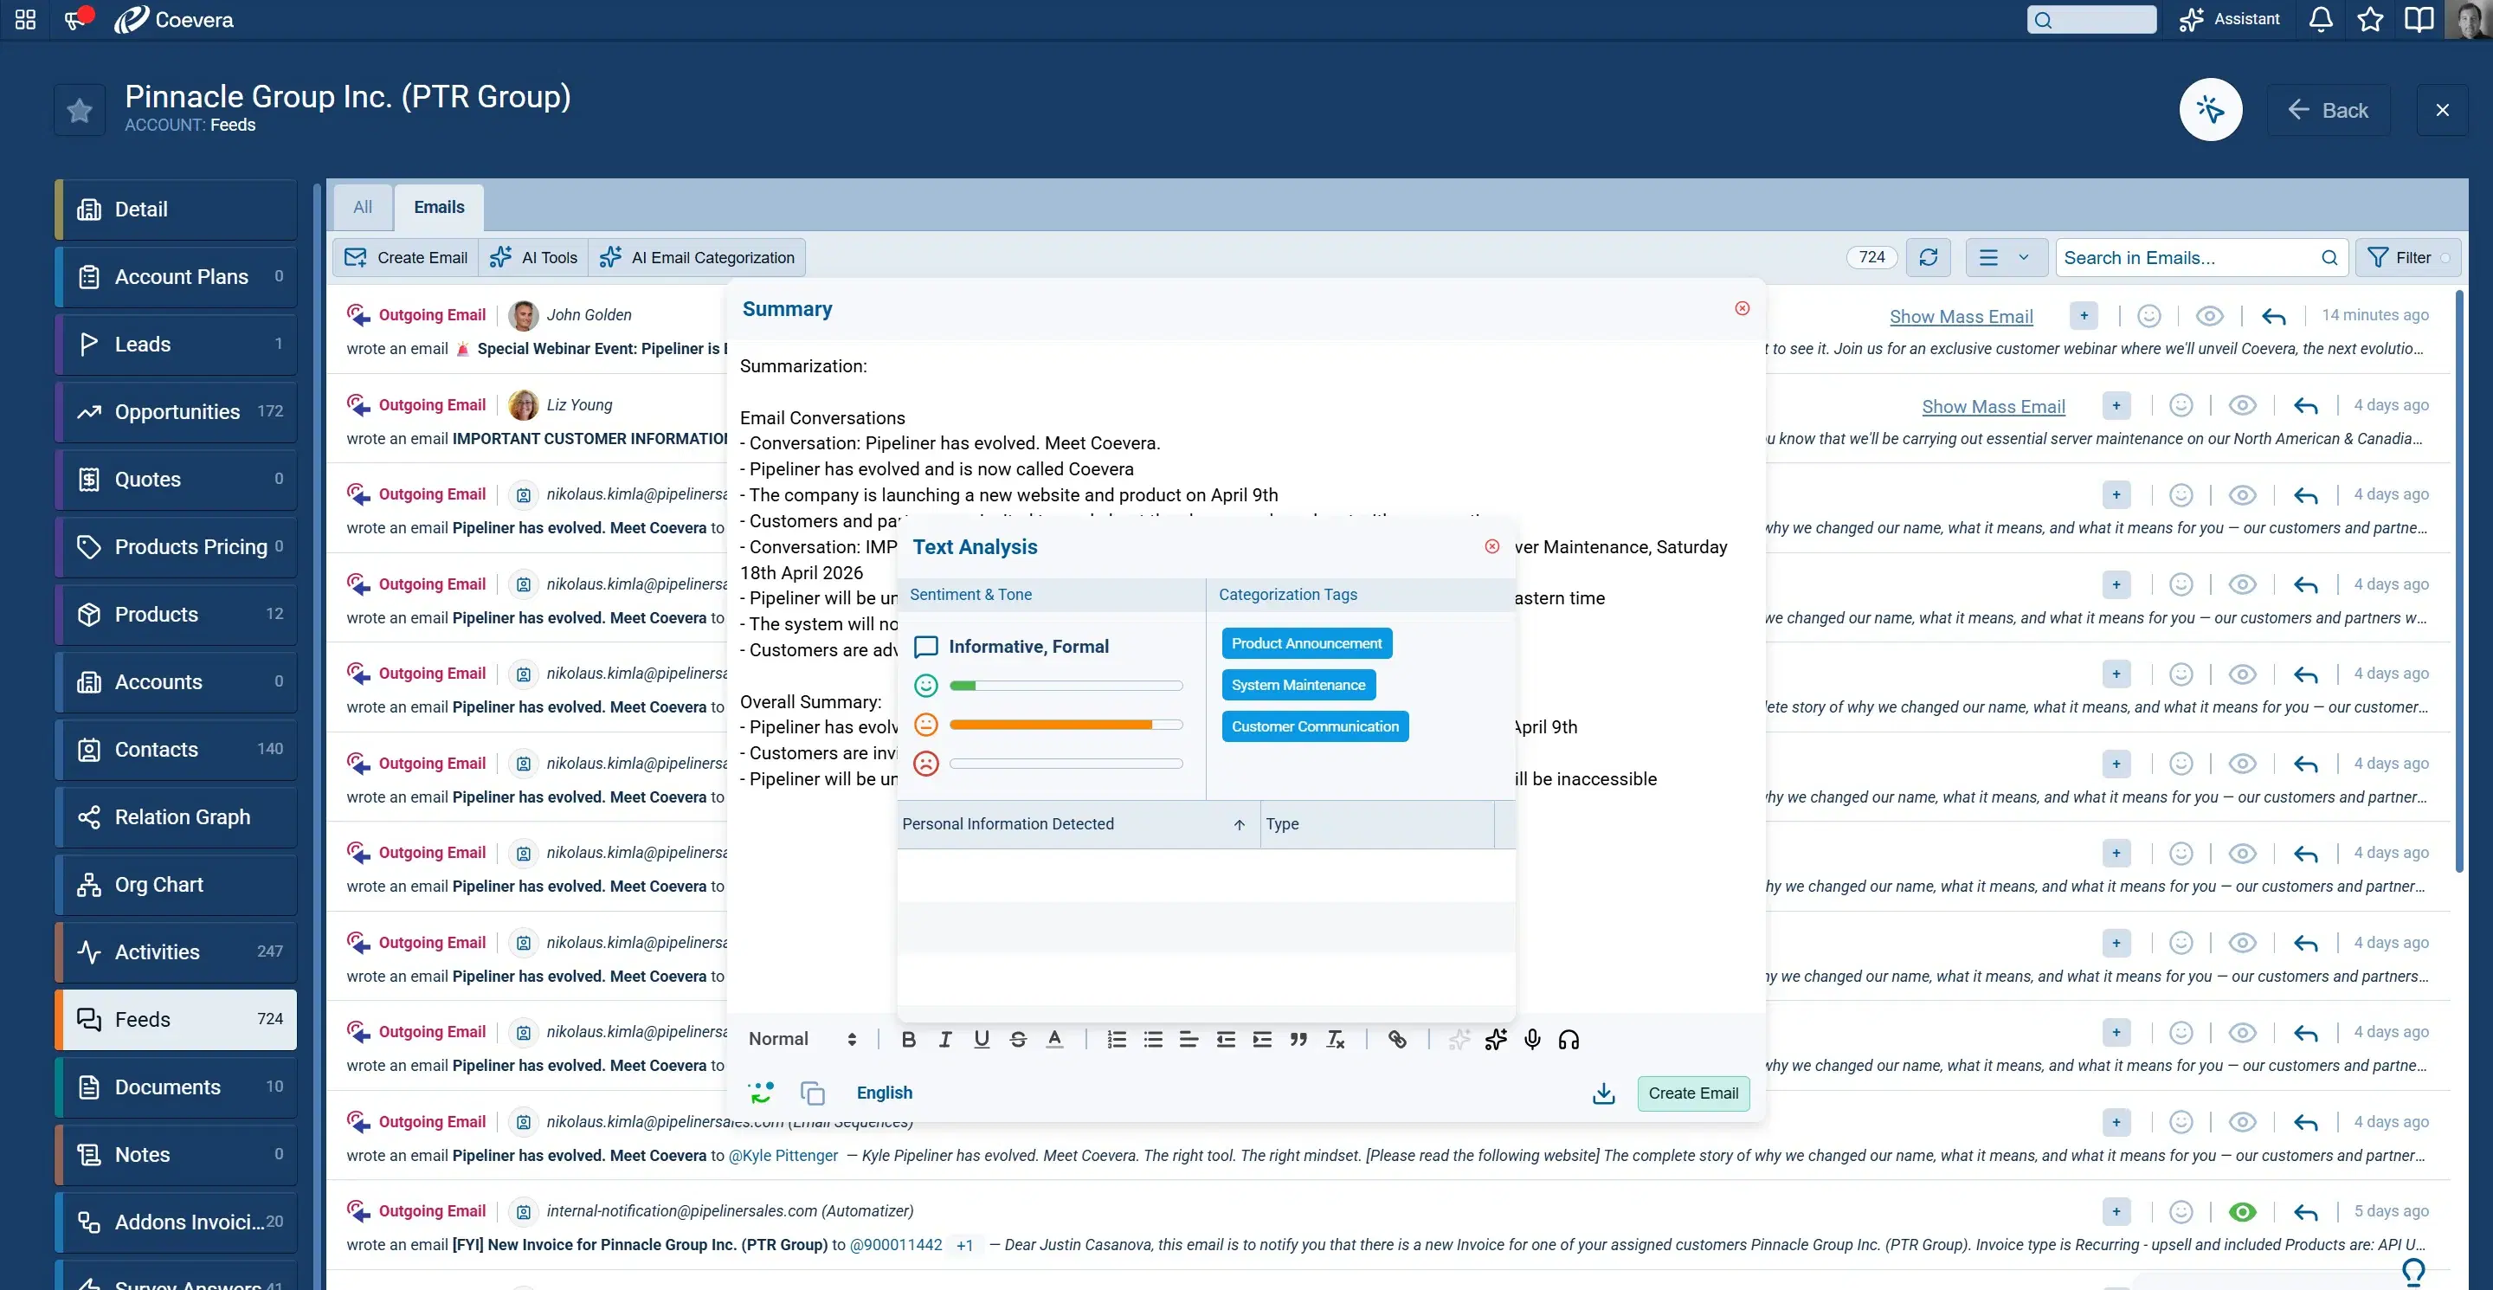The width and height of the screenshot is (2493, 1290).
Task: Adjust the neutral sentiment slider
Action: [1065, 724]
